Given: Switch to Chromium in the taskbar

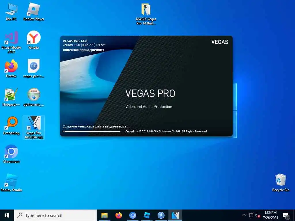Looking at the screenshot, I should click(x=133, y=215).
